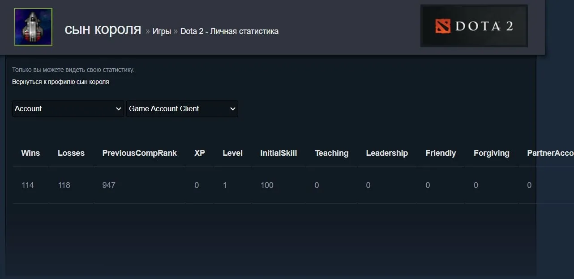Open the Account dropdown
The image size is (574, 279).
pyautogui.click(x=68, y=108)
